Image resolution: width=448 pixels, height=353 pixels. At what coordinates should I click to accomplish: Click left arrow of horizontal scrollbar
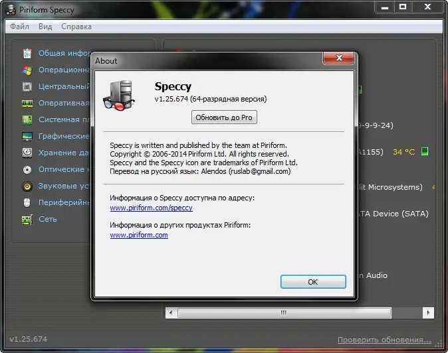click(x=171, y=313)
